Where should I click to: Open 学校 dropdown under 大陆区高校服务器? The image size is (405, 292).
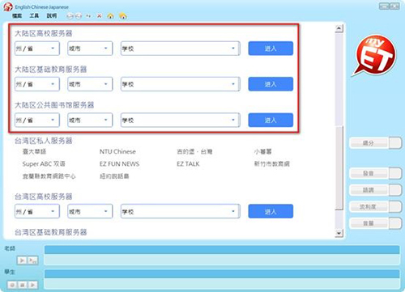pyautogui.click(x=180, y=49)
